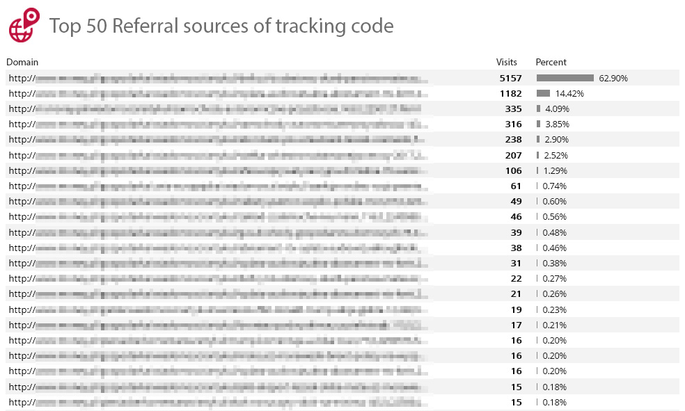685x411 pixels.
Task: Select the row with 0.48% share
Action: (342, 232)
